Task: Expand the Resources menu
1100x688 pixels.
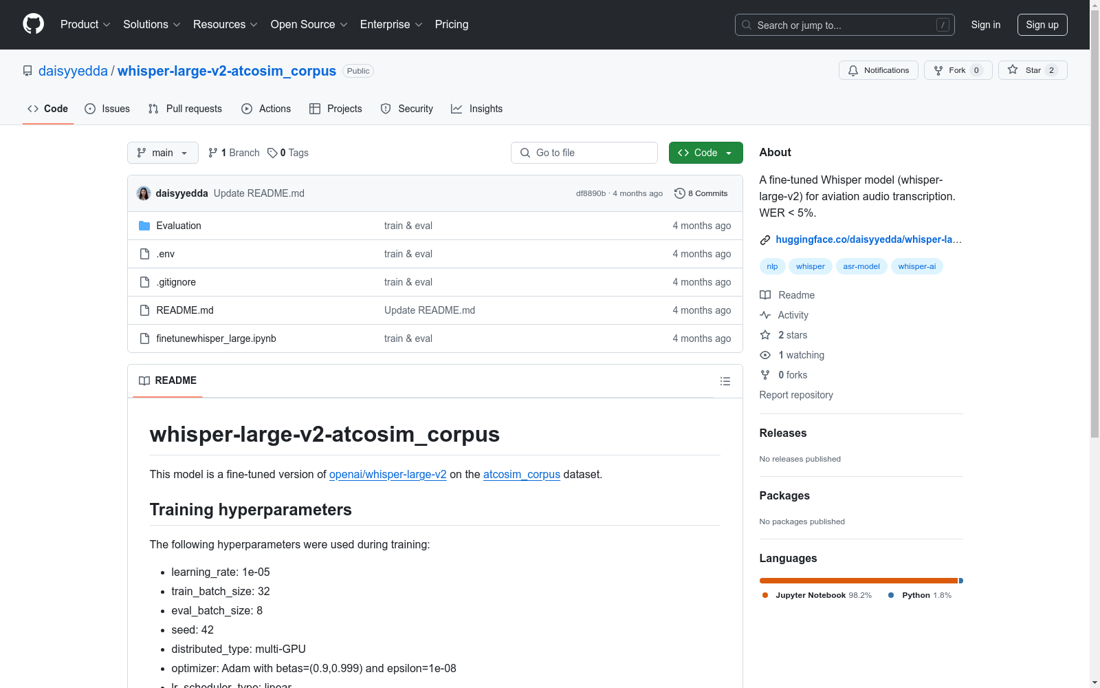Action: click(225, 25)
